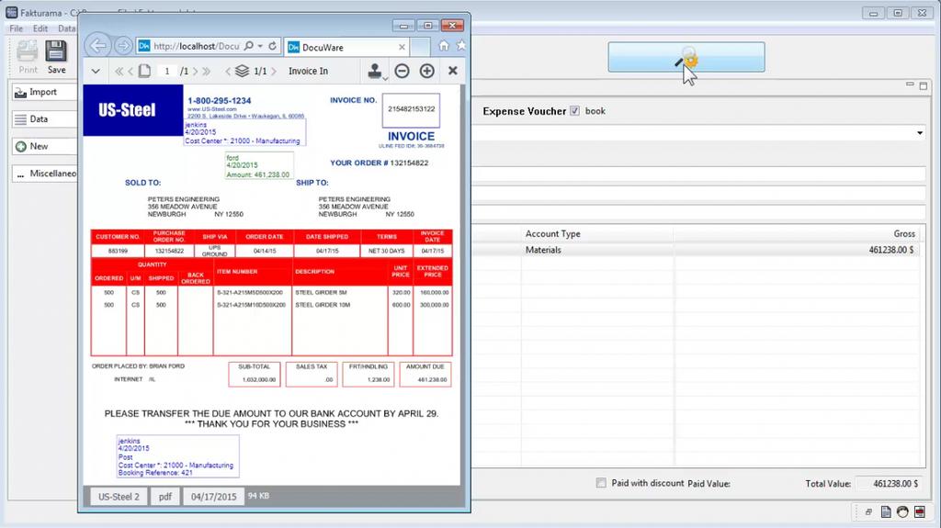Show next document in stack

tap(274, 72)
